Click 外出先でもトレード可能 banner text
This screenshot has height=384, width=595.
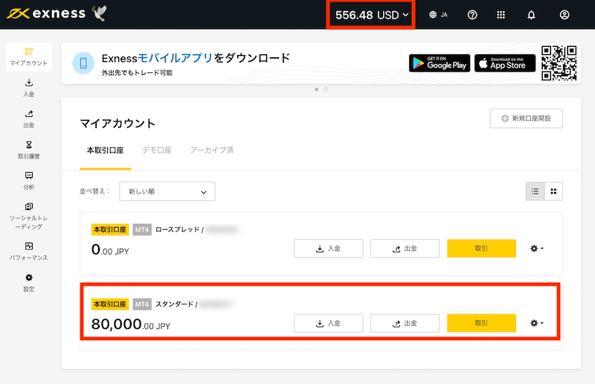pyautogui.click(x=137, y=72)
